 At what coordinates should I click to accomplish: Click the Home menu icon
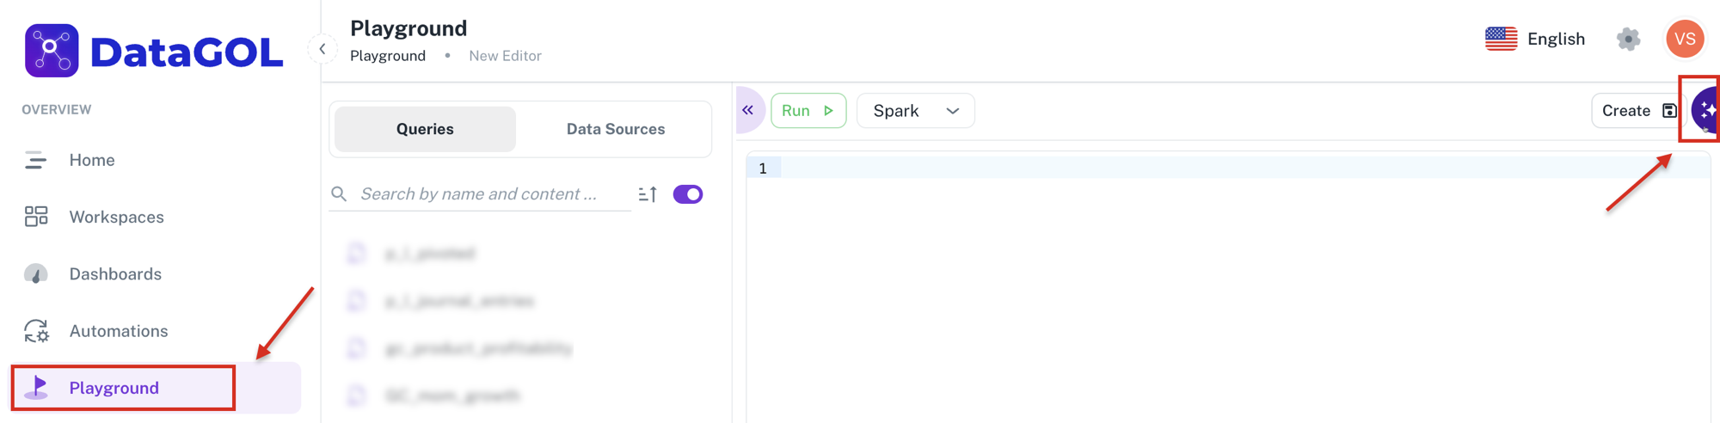[x=35, y=160]
